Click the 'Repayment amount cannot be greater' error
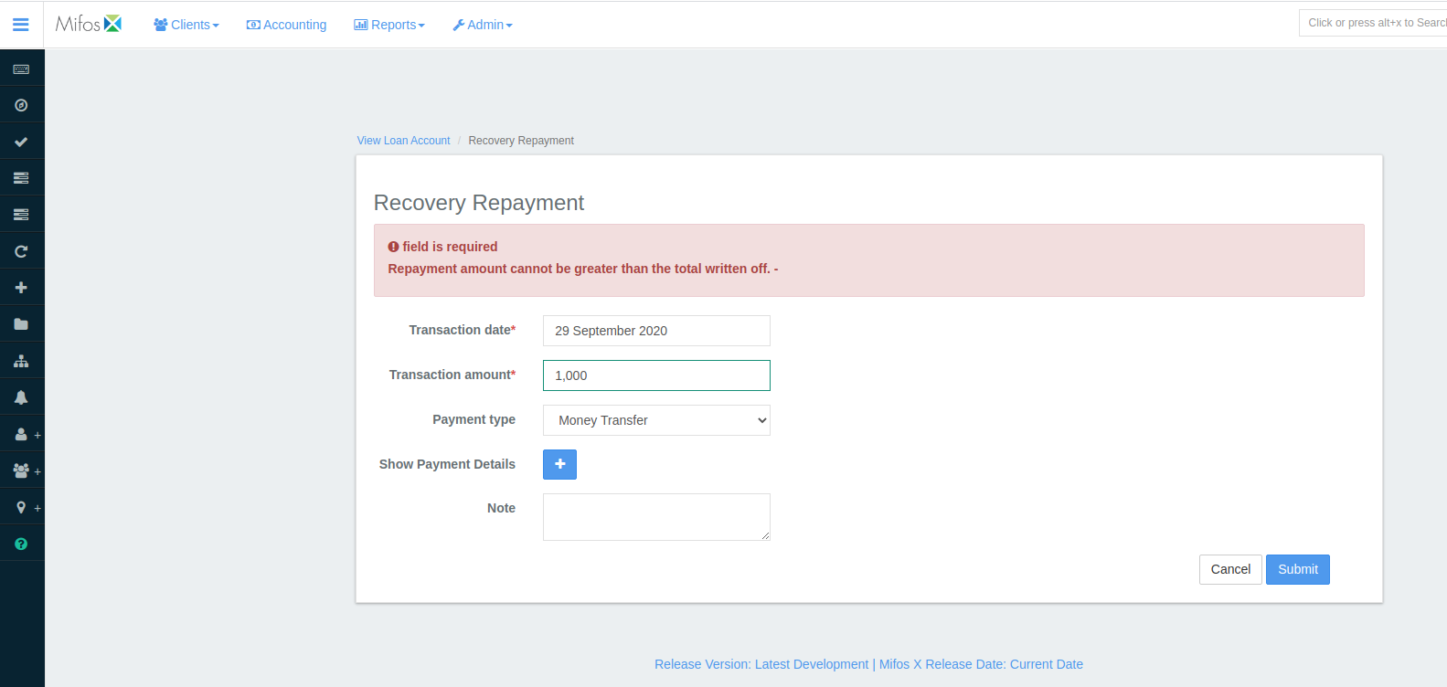 pos(583,269)
